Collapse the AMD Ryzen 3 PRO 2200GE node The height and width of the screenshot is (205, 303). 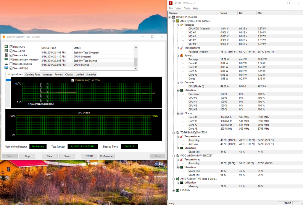(173, 21)
